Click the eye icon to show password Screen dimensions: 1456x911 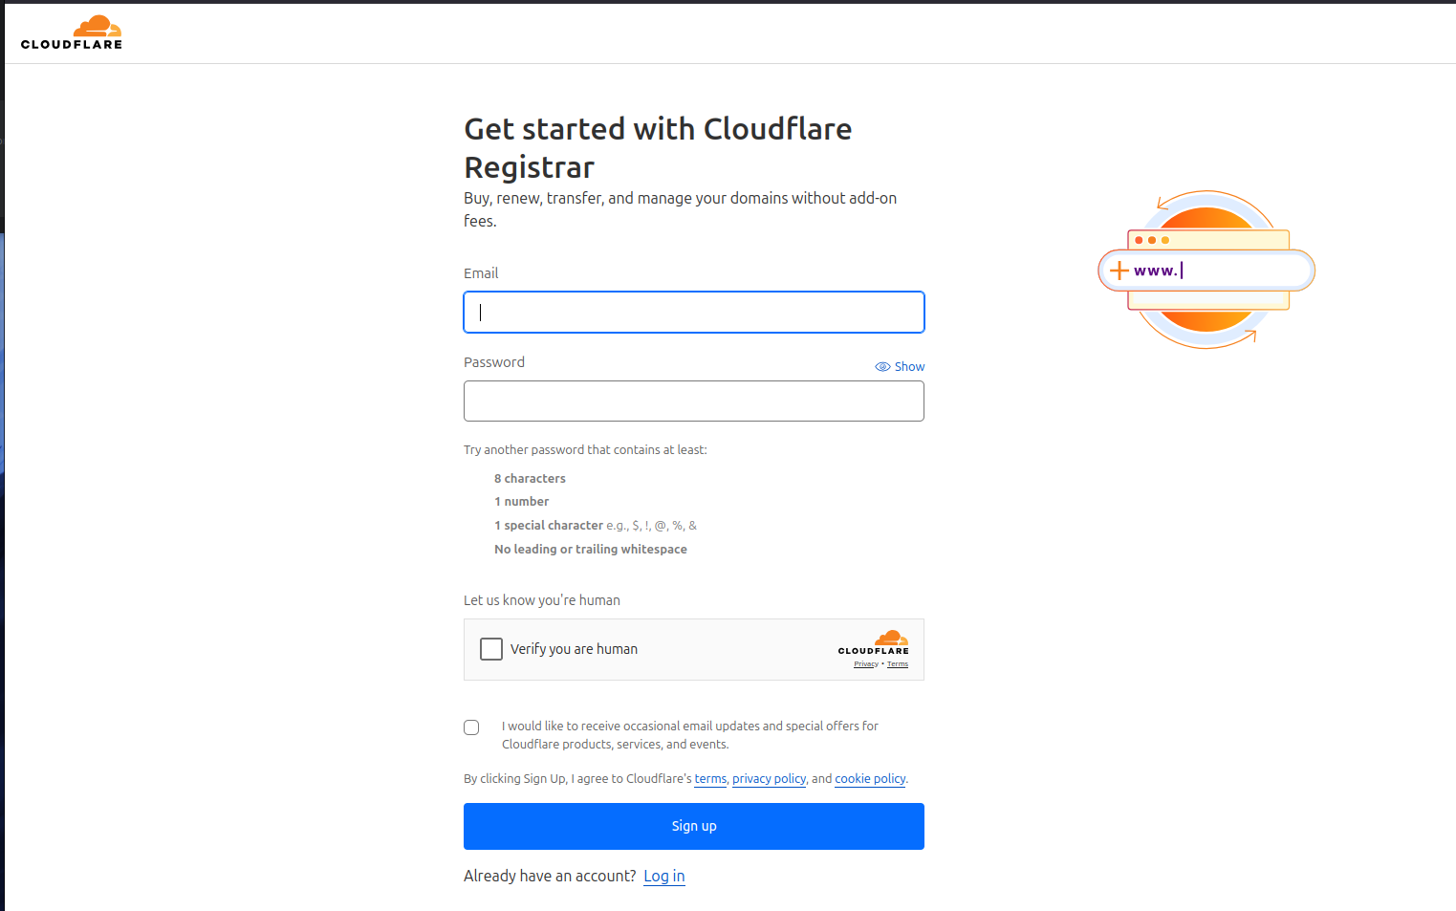coord(882,367)
